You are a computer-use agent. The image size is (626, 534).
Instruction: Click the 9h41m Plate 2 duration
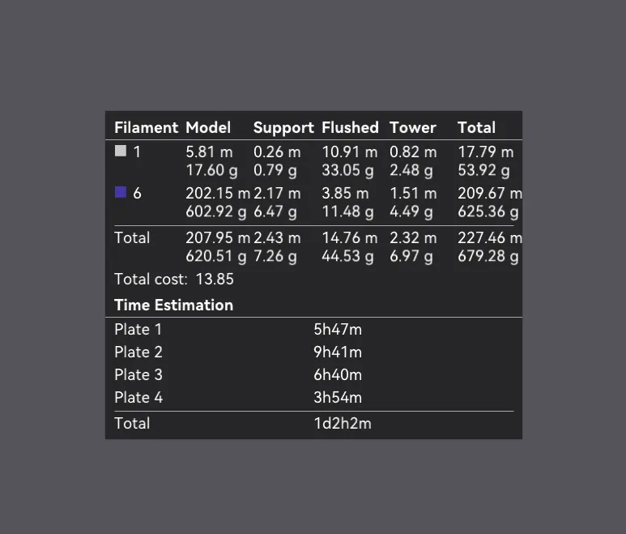pyautogui.click(x=338, y=352)
